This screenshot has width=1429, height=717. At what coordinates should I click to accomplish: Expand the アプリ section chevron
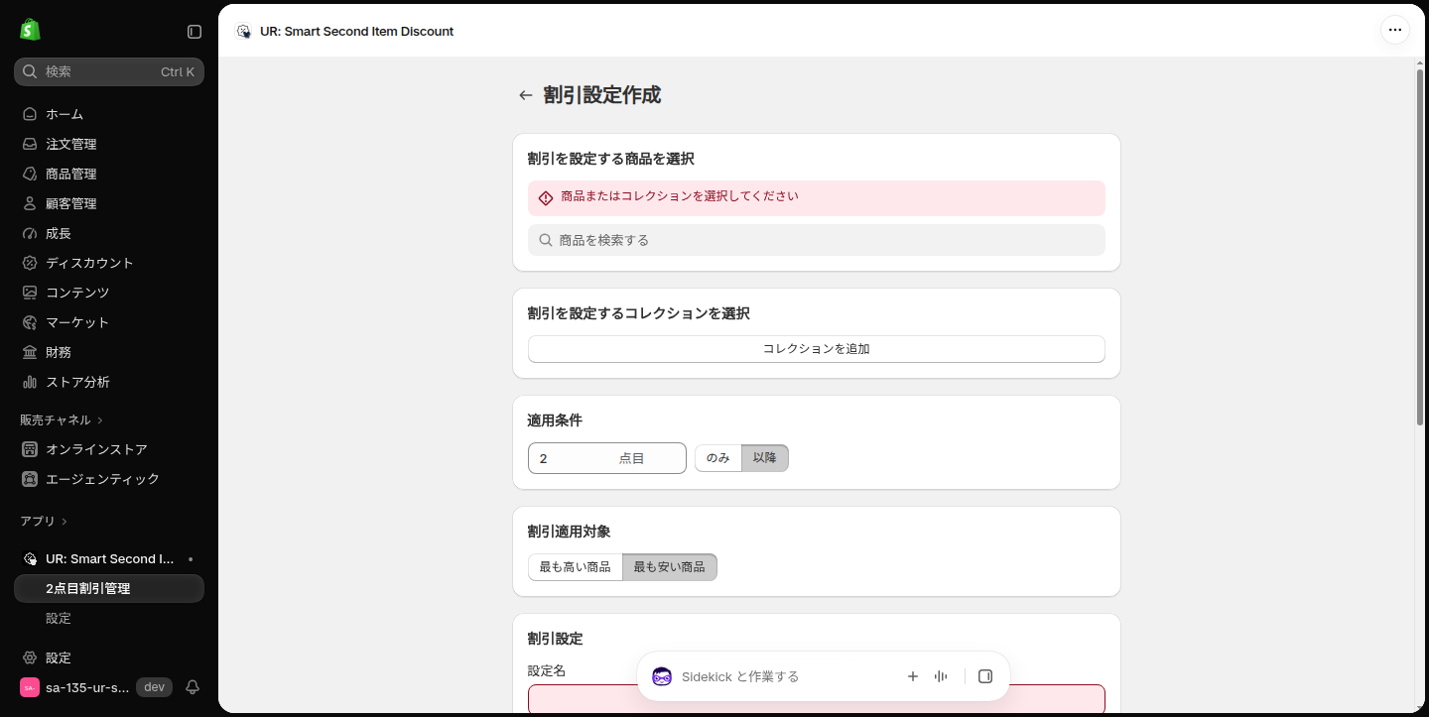coord(65,522)
